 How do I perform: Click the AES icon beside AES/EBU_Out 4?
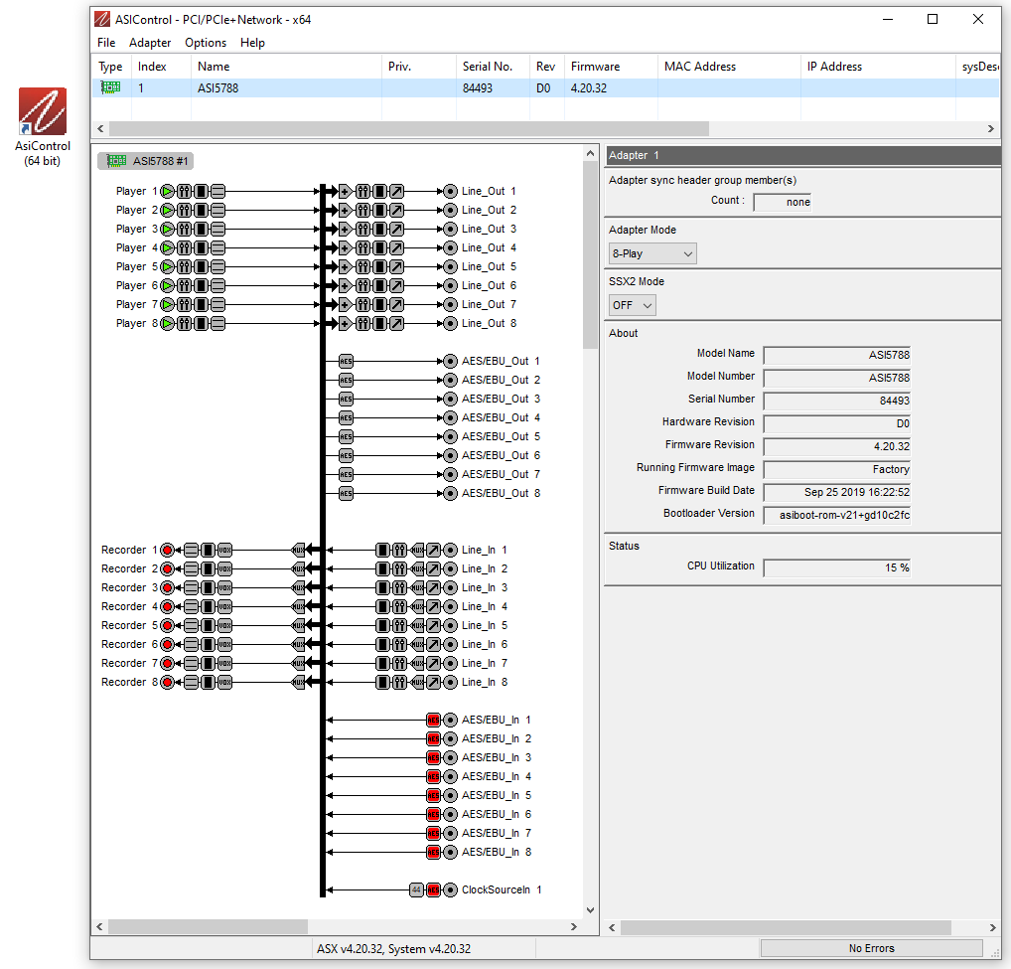tap(346, 417)
